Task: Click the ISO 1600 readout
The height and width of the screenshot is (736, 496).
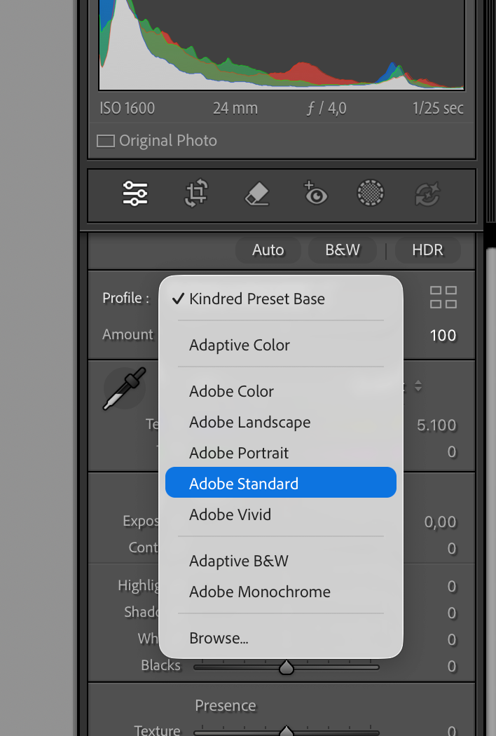Action: click(128, 109)
